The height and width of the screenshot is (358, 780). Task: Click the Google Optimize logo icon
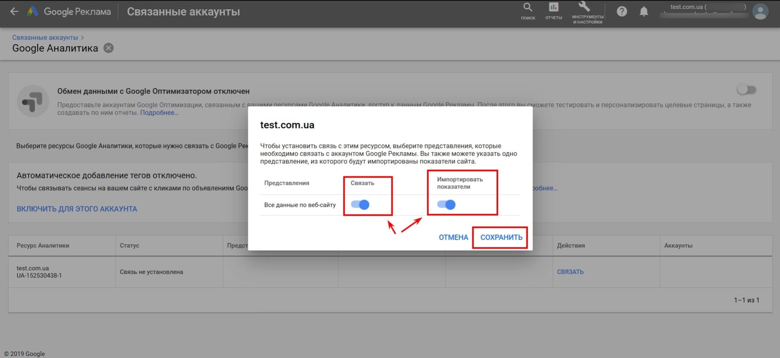(33, 101)
